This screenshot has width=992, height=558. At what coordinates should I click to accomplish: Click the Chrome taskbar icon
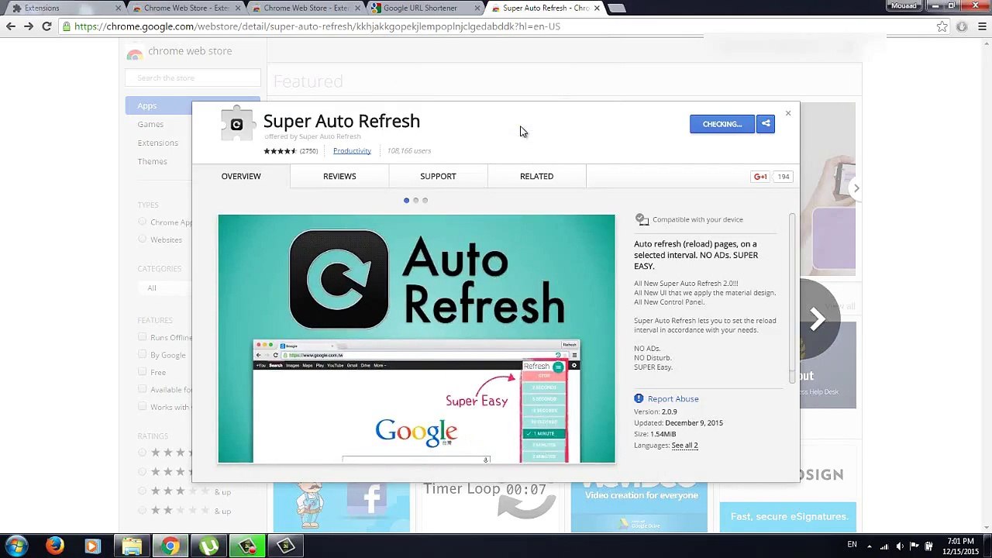[x=170, y=546]
